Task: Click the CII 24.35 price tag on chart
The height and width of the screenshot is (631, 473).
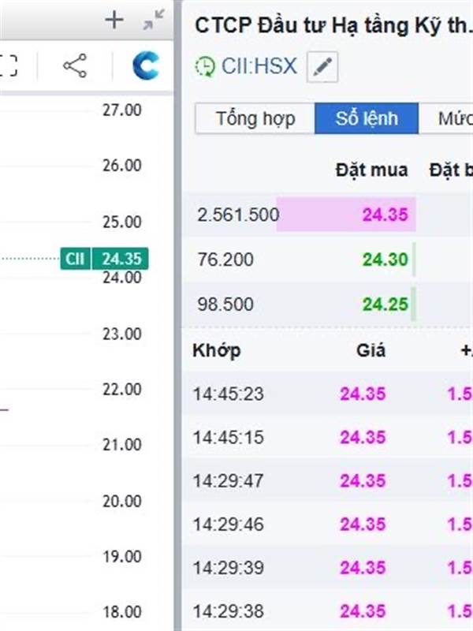Action: (x=104, y=259)
